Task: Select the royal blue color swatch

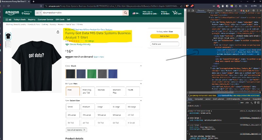Action: pos(113,74)
